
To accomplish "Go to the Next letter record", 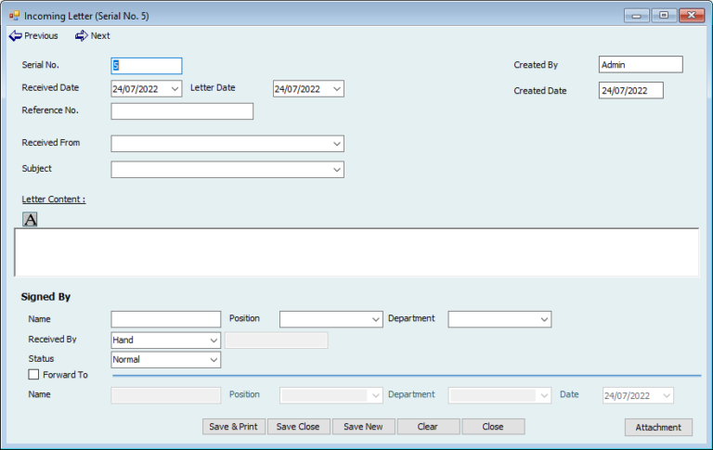I will 93,36.
